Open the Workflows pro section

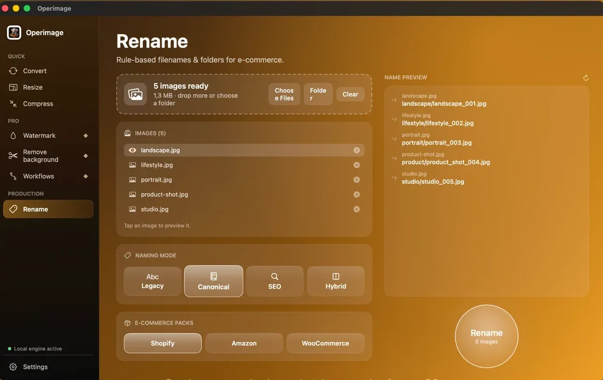pyautogui.click(x=48, y=176)
